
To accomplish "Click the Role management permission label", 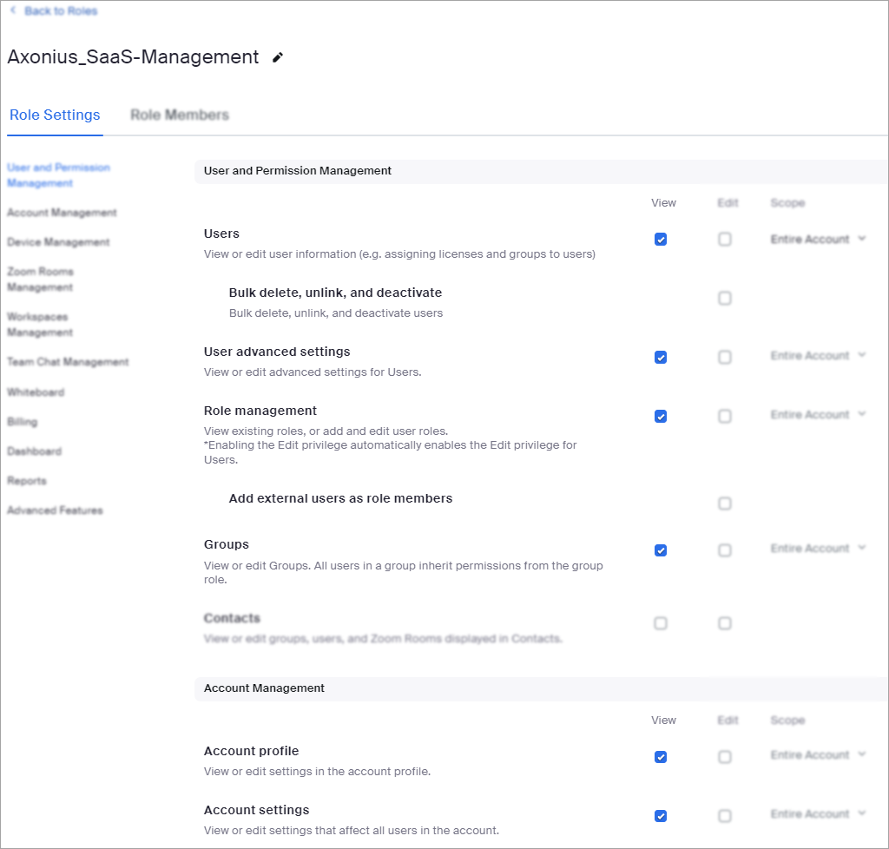I will 260,411.
